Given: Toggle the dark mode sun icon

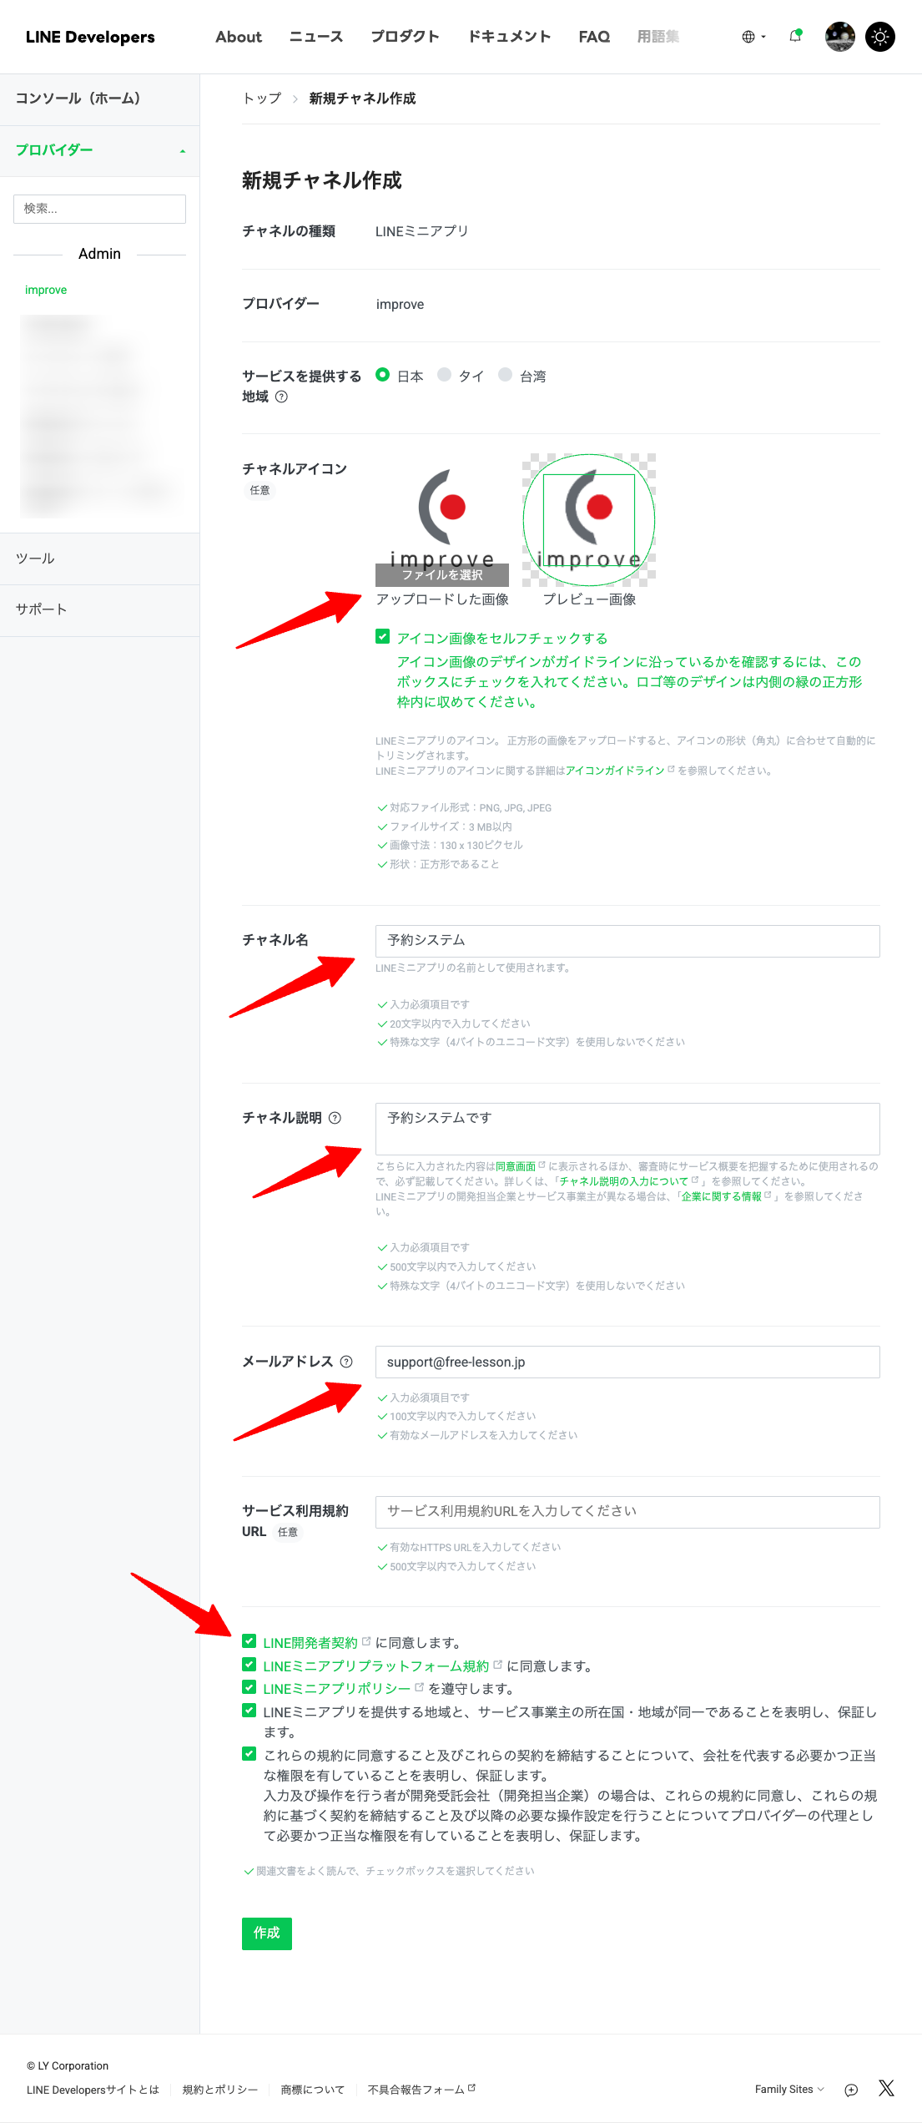Looking at the screenshot, I should click(879, 37).
